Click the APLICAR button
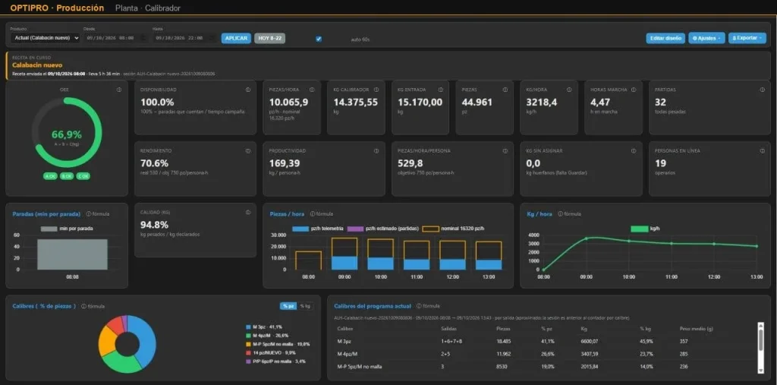The image size is (777, 385). point(237,38)
